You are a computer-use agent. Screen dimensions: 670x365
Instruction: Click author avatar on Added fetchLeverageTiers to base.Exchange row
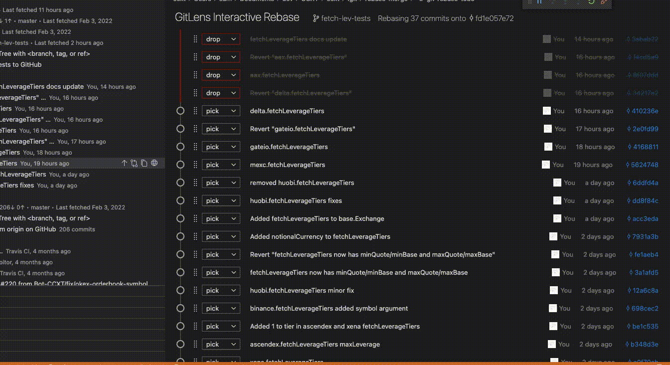[x=557, y=218]
